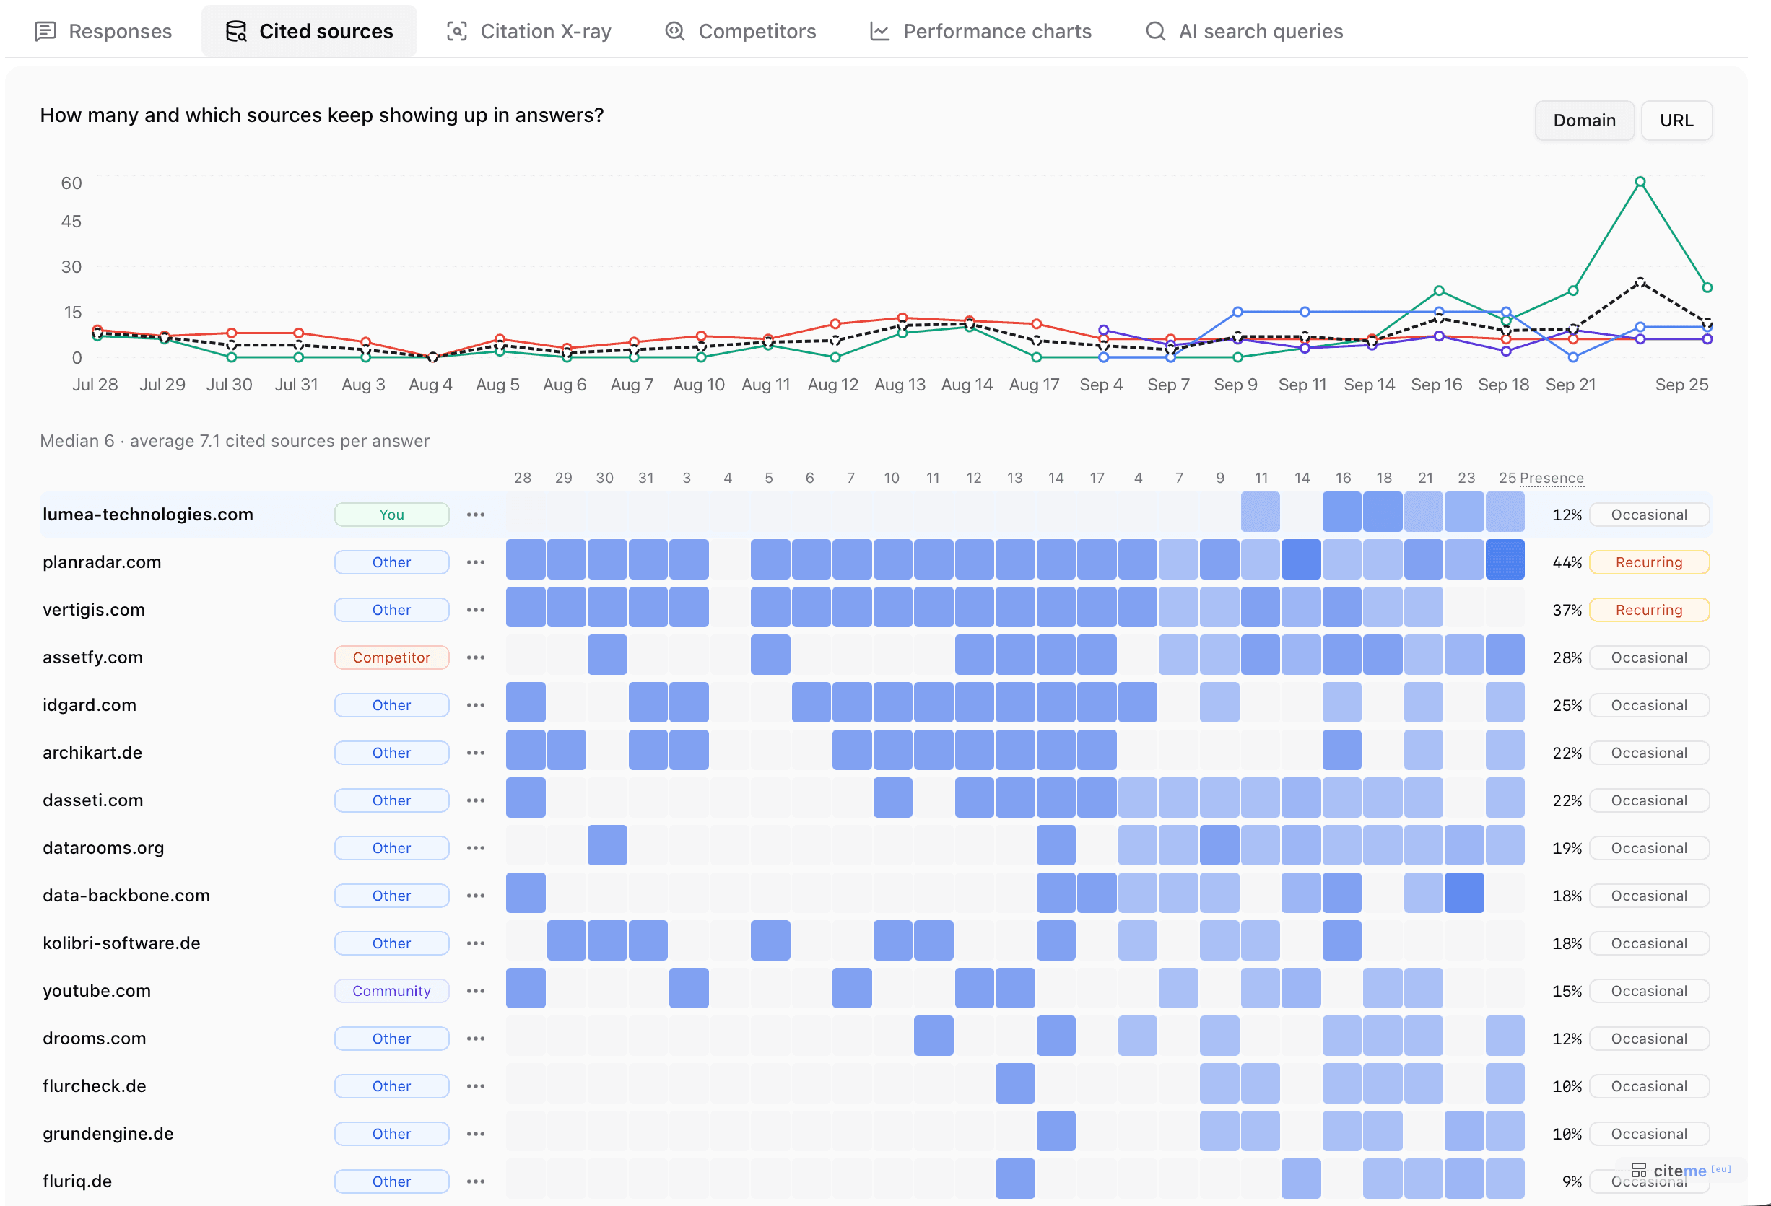
Task: Open more options for grundengine.de
Action: [476, 1134]
